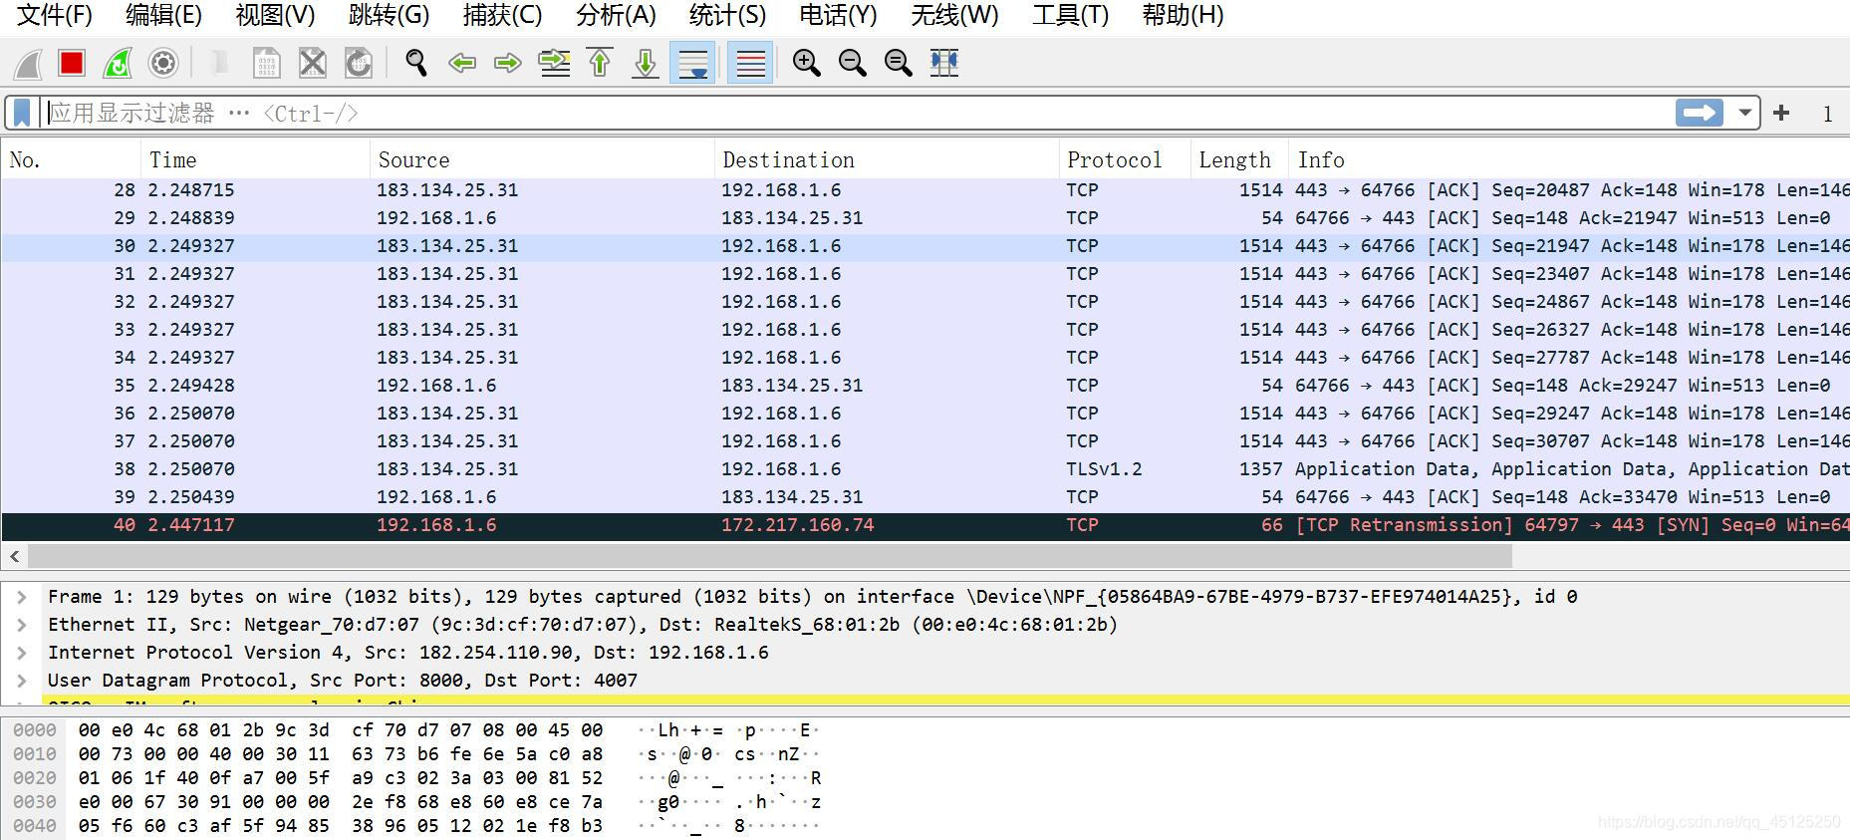Open the 文件(F) menu
Viewport: 1850px width, 840px height.
click(55, 15)
